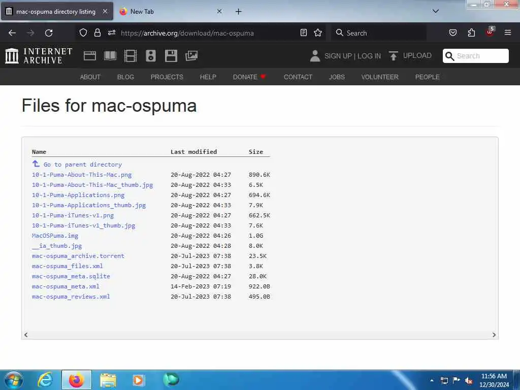Open the list all tabs dropdown
Screen dimensions: 520x390
436,11
